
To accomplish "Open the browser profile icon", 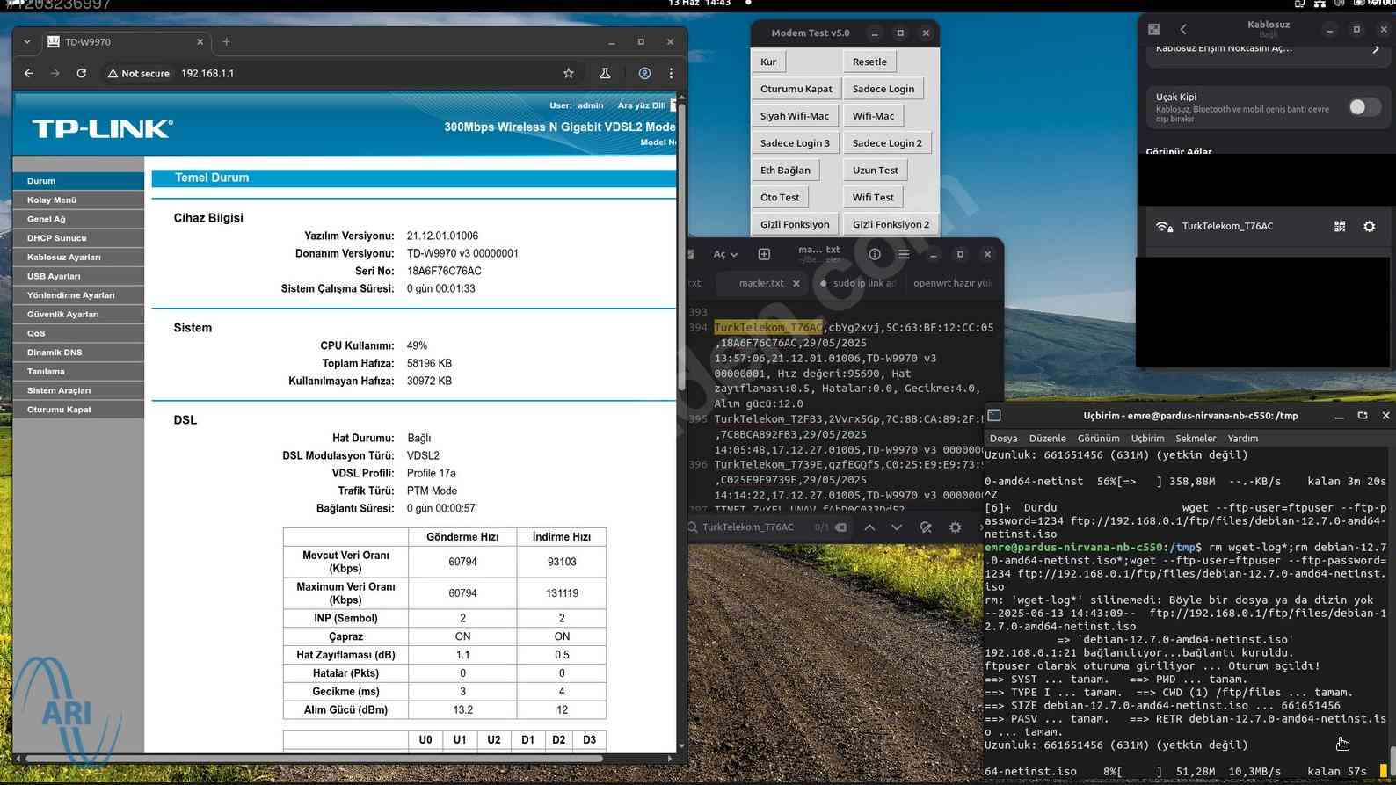I will pyautogui.click(x=644, y=74).
